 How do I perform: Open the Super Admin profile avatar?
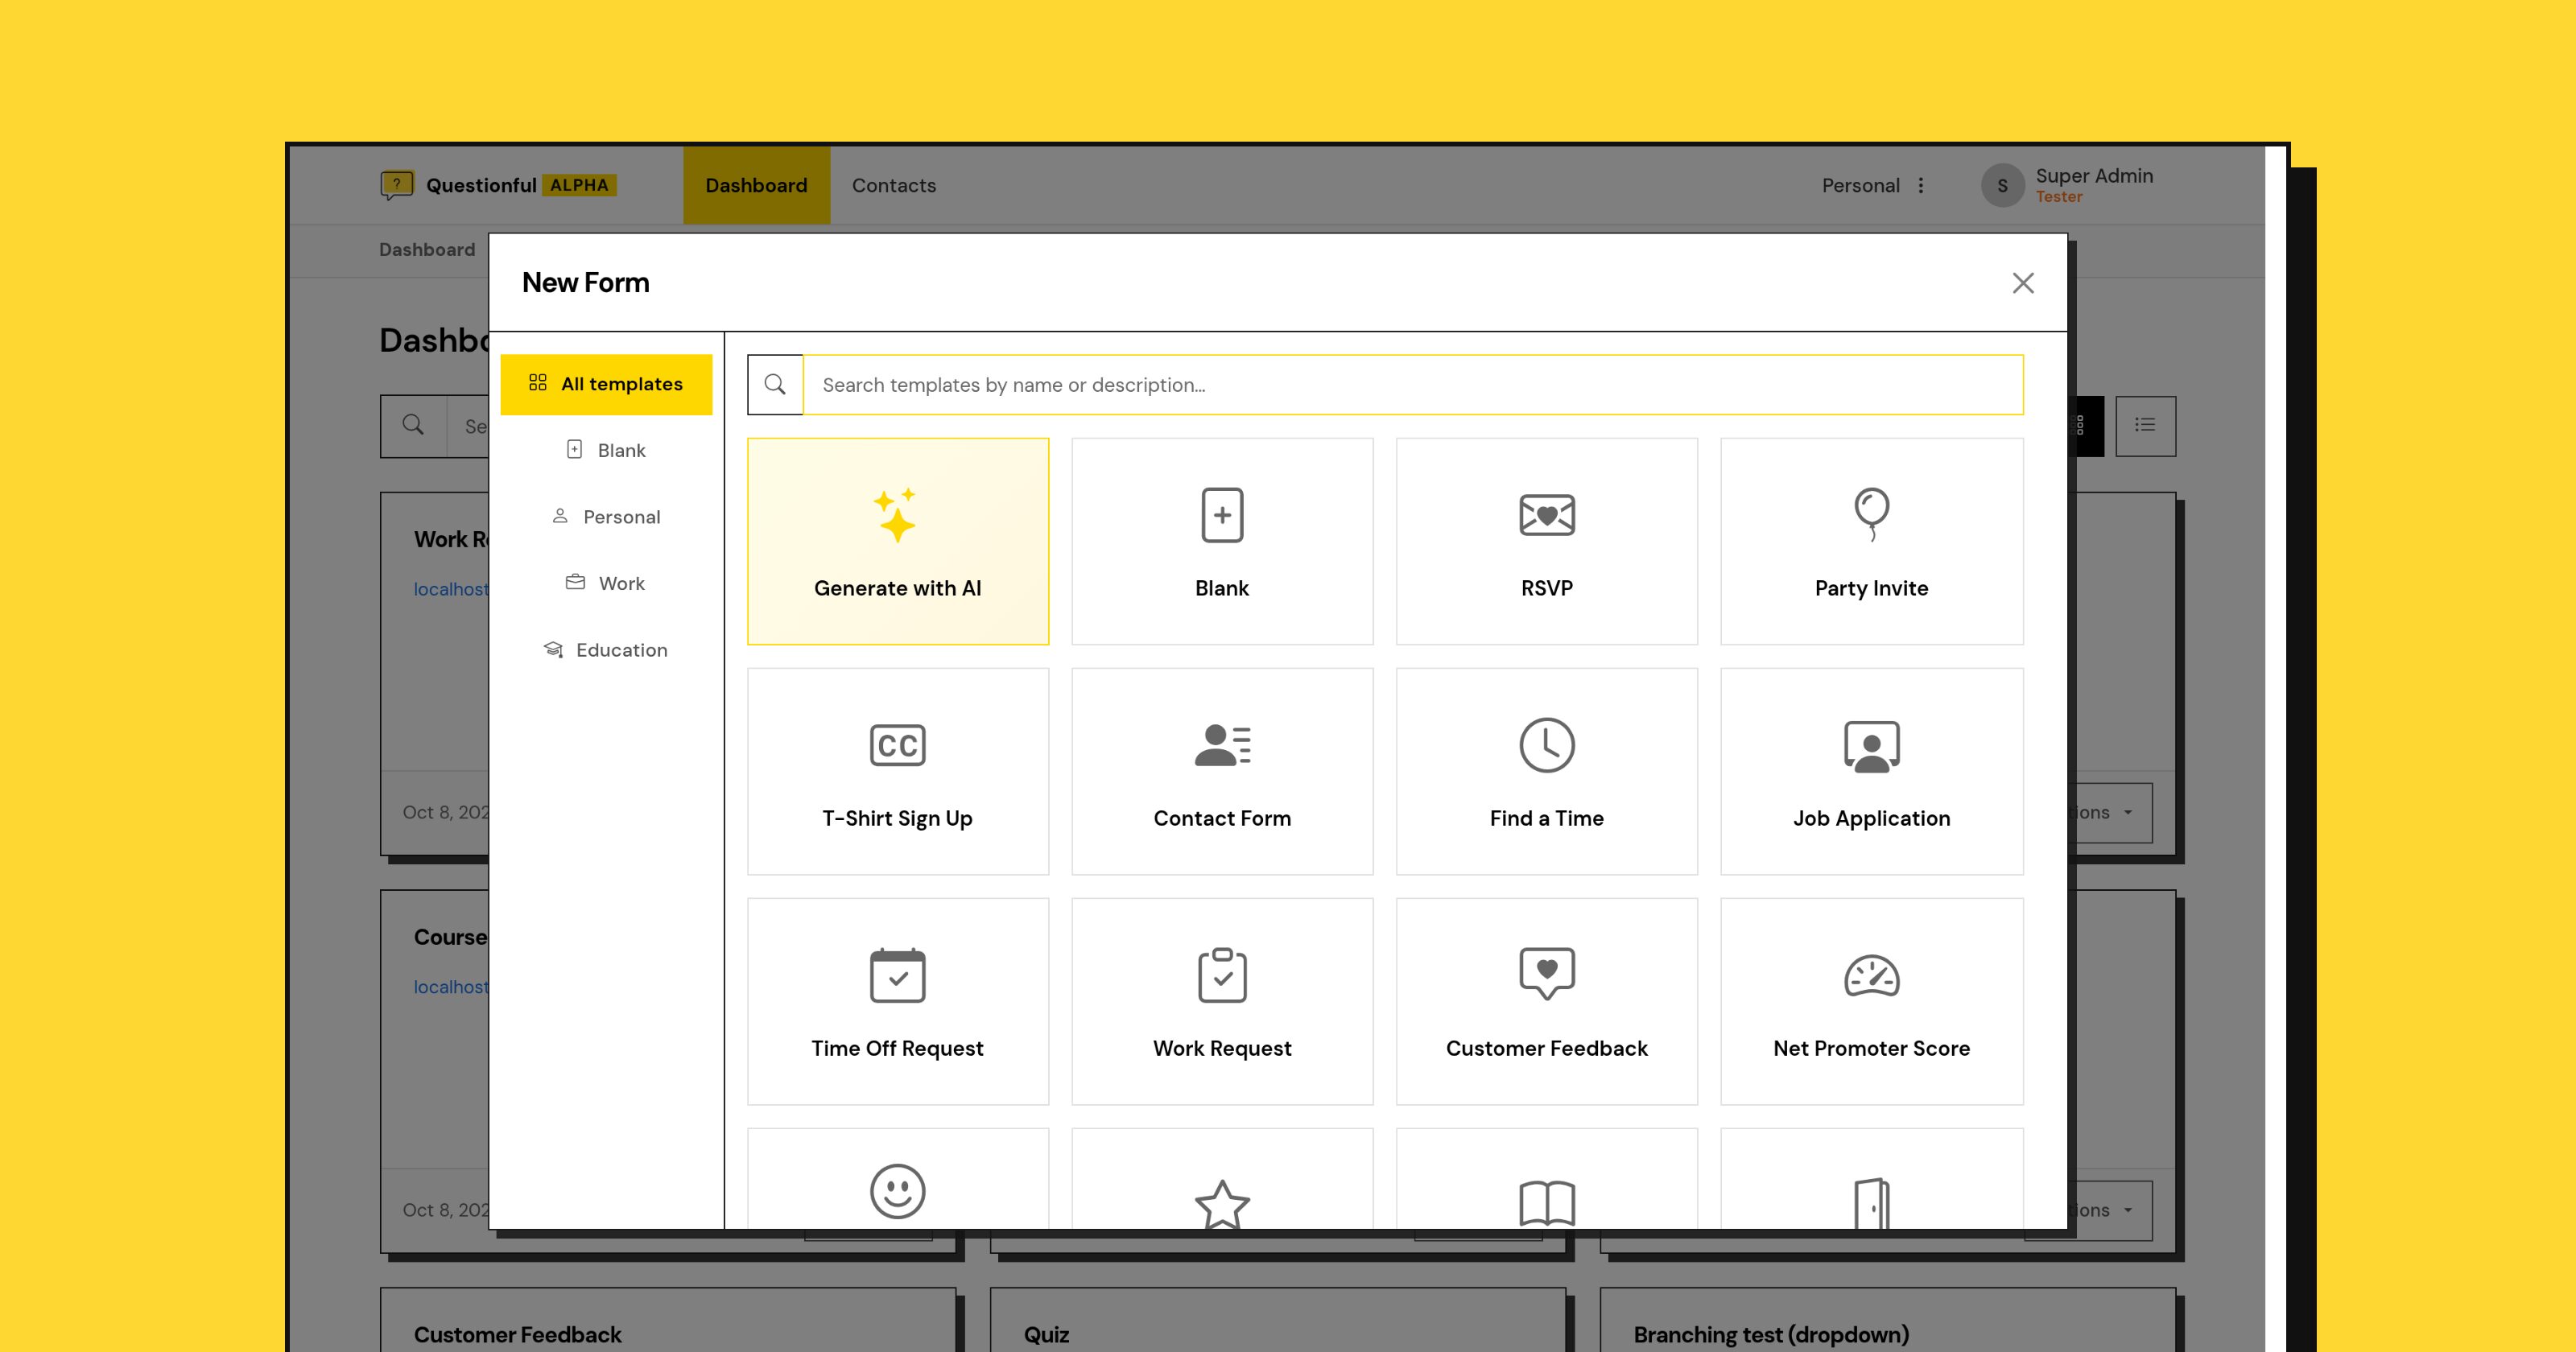pos(2002,185)
